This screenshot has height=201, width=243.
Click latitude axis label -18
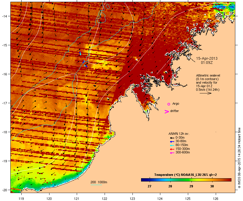[x=4, y=132]
